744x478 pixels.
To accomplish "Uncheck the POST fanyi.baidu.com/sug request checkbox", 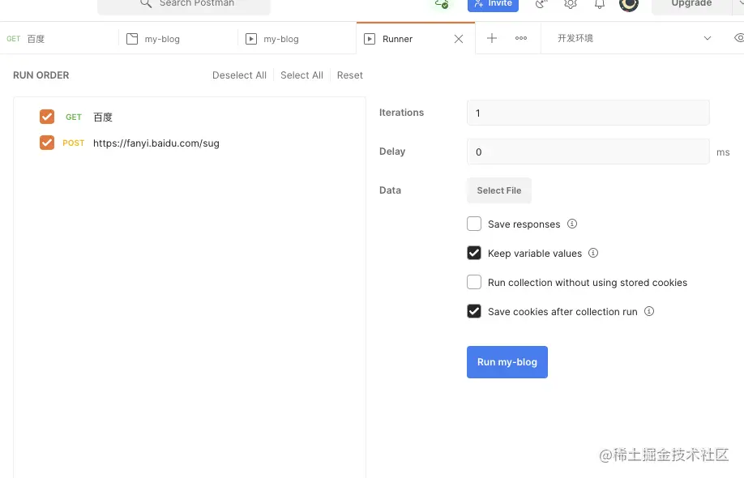I will (x=47, y=143).
